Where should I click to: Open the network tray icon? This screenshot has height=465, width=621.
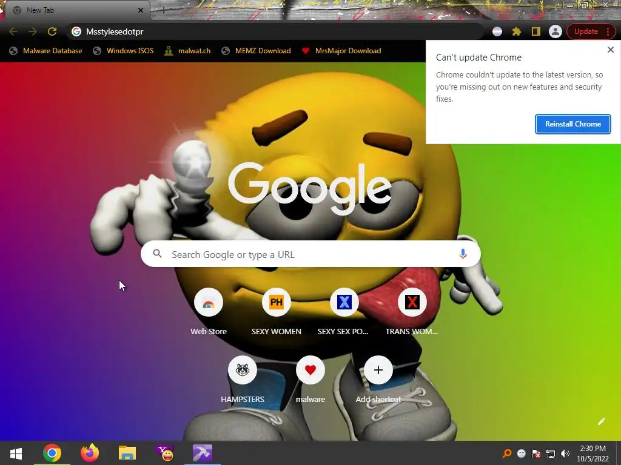point(551,453)
